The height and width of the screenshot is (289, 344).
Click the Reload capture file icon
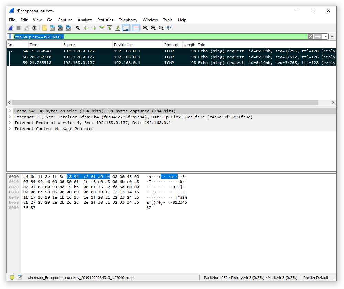pyautogui.click(x=68, y=28)
